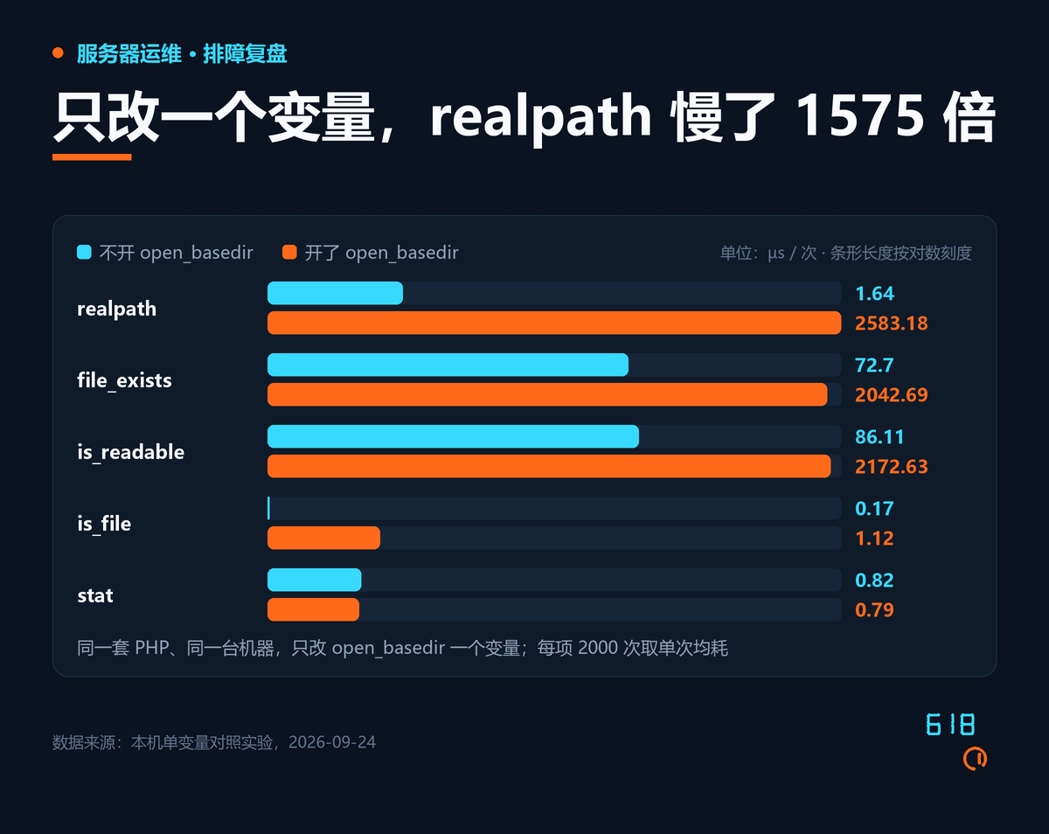The width and height of the screenshot is (1049, 834).
Task: Click the data source line 数据来源
Action: pos(214,742)
